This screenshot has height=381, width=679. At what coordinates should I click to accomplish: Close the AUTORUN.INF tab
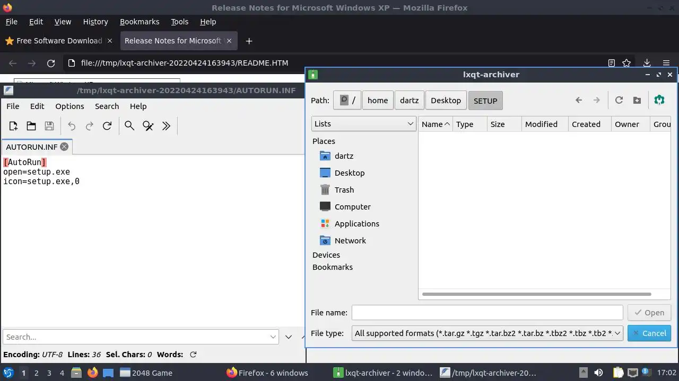click(64, 147)
